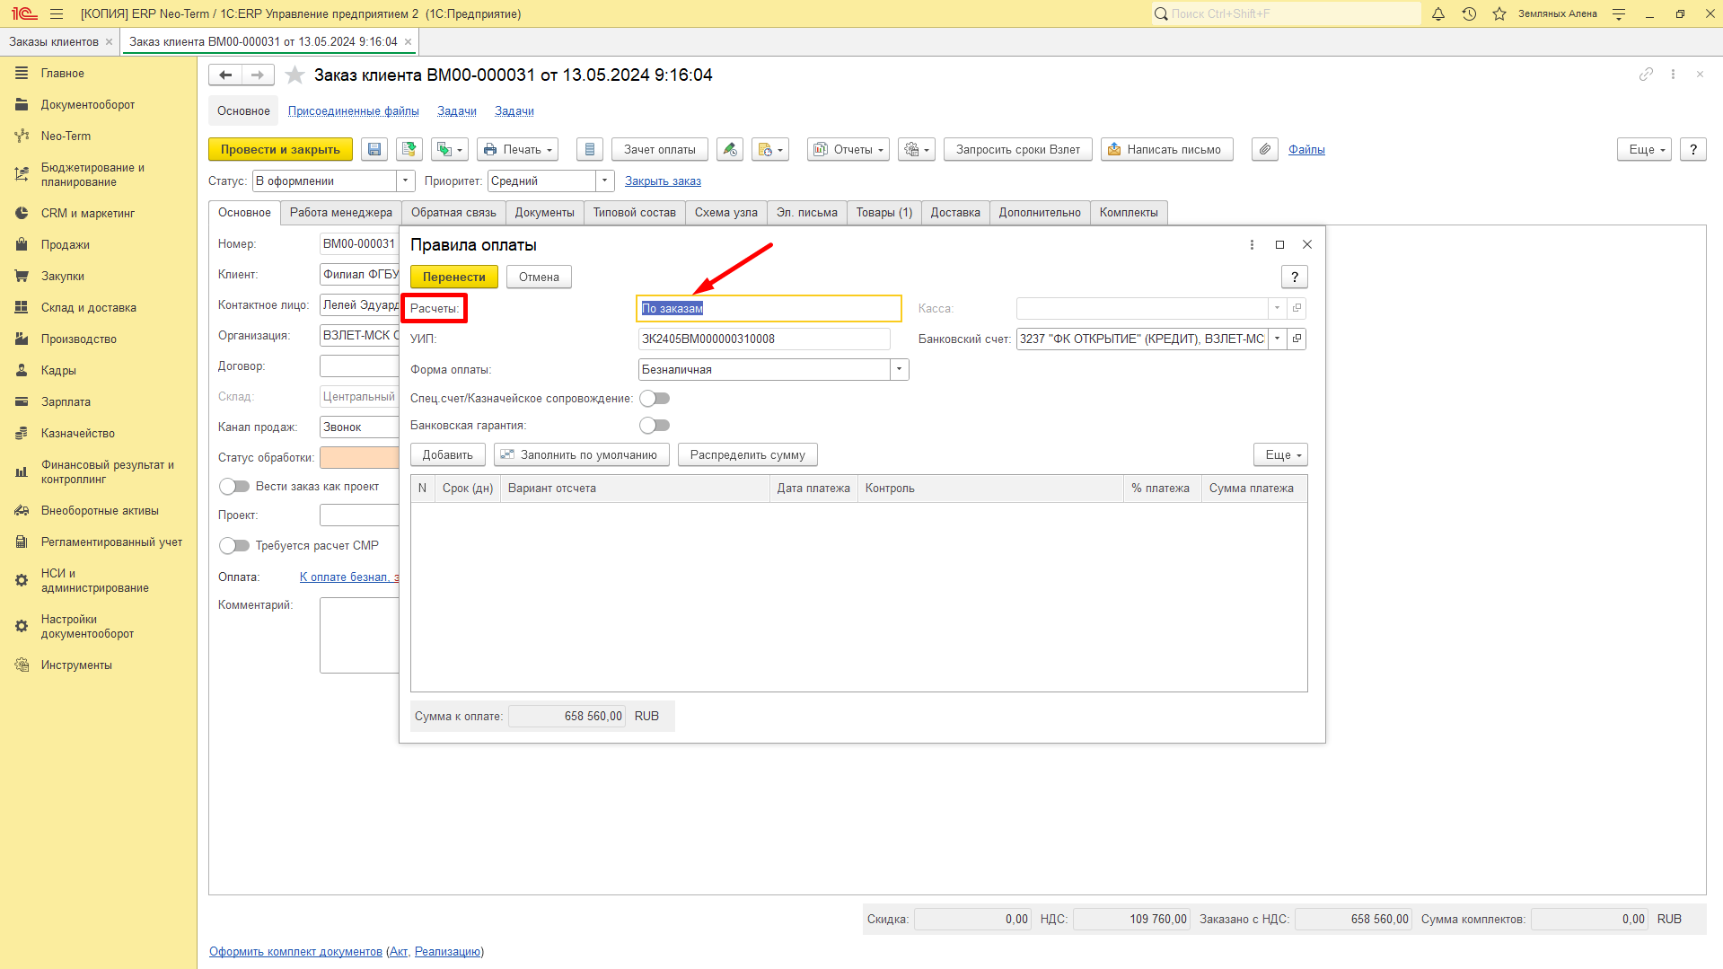Add this order to favorites star
Image resolution: width=1723 pixels, height=969 pixels.
(294, 75)
